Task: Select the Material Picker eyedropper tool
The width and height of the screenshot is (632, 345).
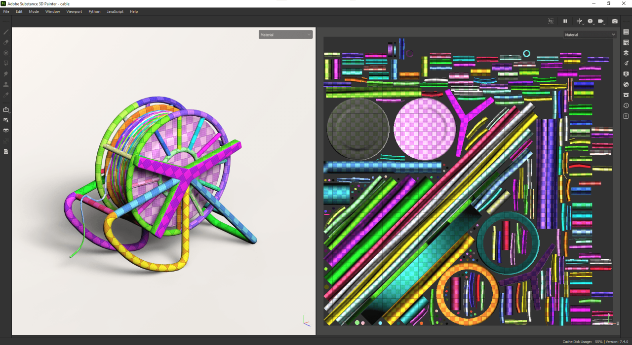Action: click(6, 95)
